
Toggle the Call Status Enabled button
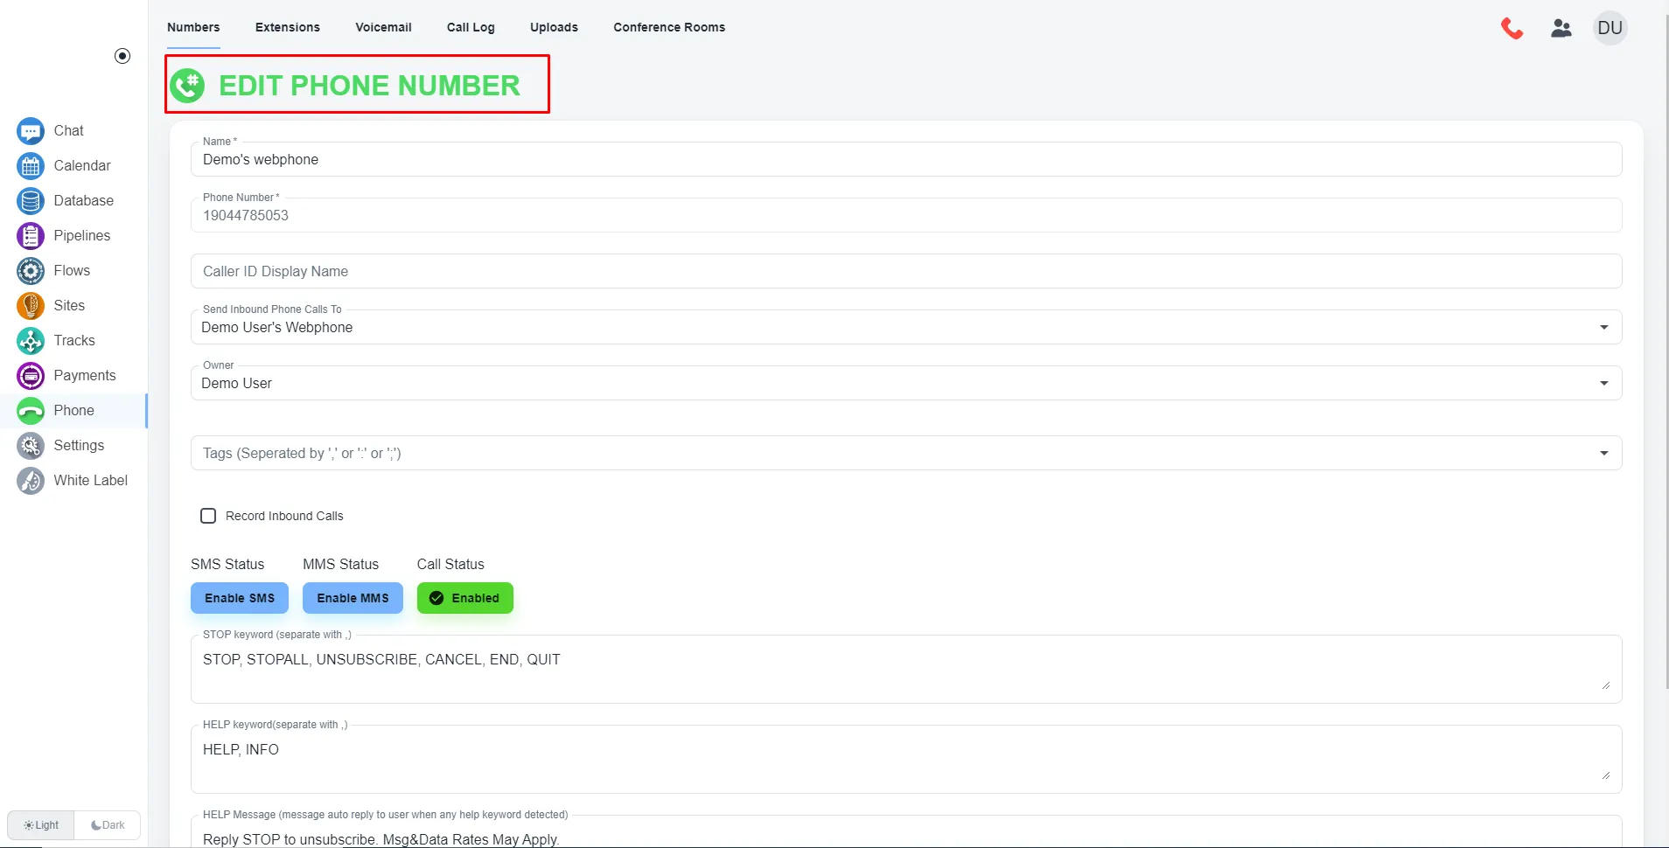(465, 598)
